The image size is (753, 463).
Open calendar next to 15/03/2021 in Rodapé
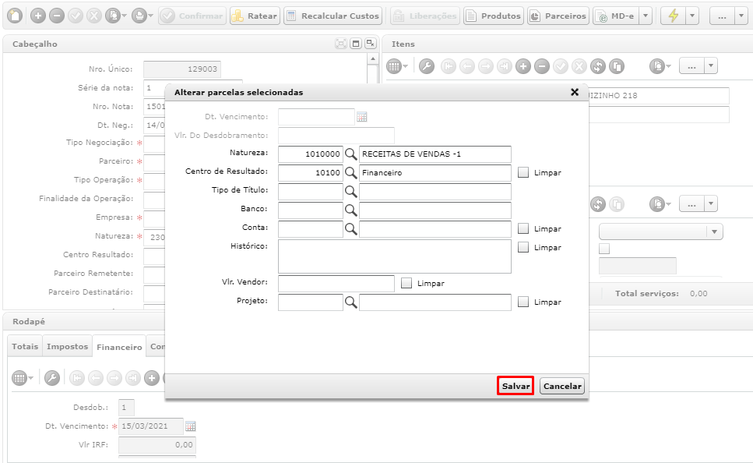point(190,426)
